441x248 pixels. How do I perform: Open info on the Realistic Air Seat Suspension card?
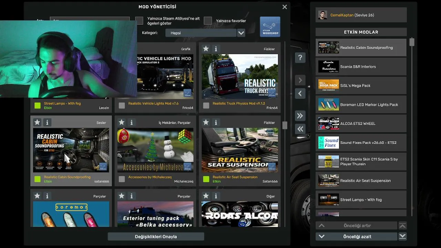tap(216, 122)
